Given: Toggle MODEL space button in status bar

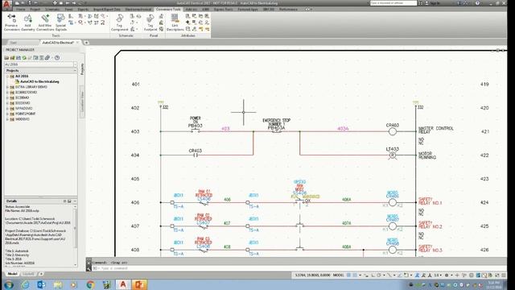Looking at the screenshot, I should (338, 275).
